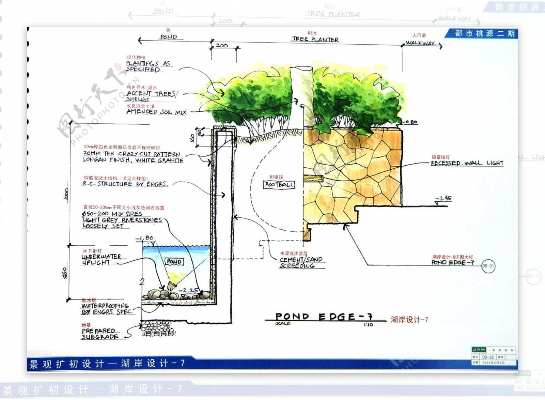Click the "ACCENT TREES/SHRUBS" note
Screen dimensions: 545x400
(x=152, y=96)
